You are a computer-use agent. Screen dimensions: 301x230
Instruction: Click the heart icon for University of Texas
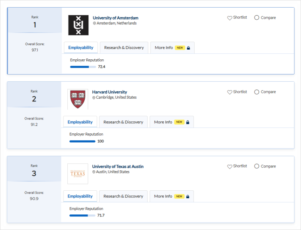tap(230, 167)
